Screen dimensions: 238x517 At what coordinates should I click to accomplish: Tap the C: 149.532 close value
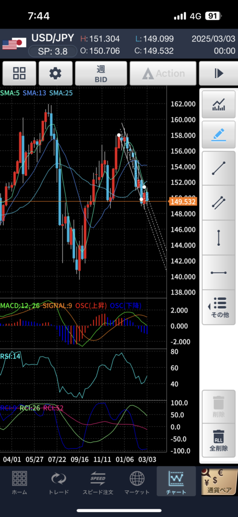(x=154, y=51)
